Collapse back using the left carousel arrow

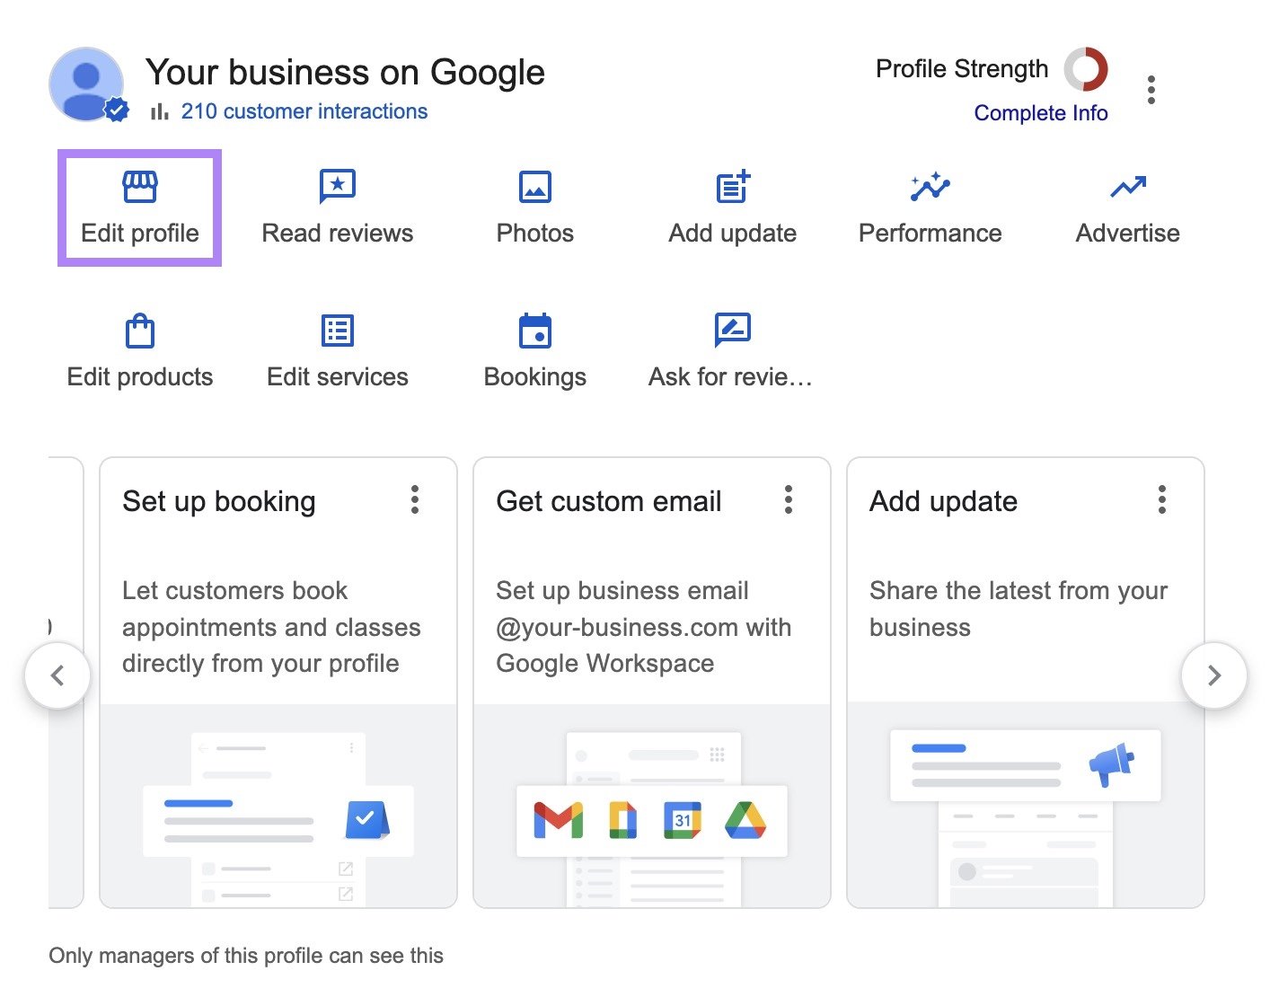click(x=57, y=675)
